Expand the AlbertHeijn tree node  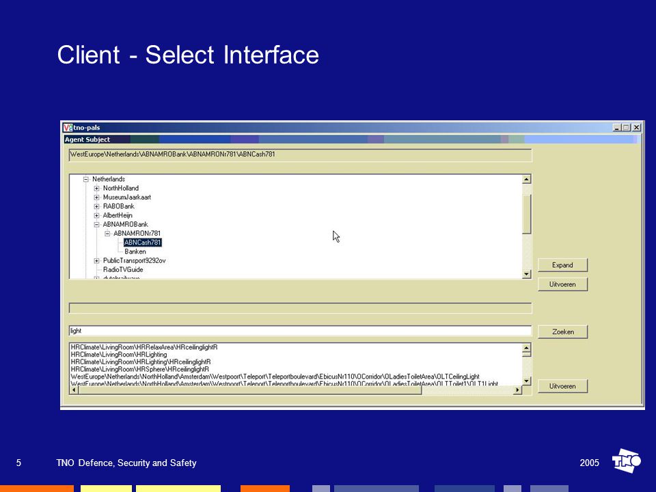96,215
